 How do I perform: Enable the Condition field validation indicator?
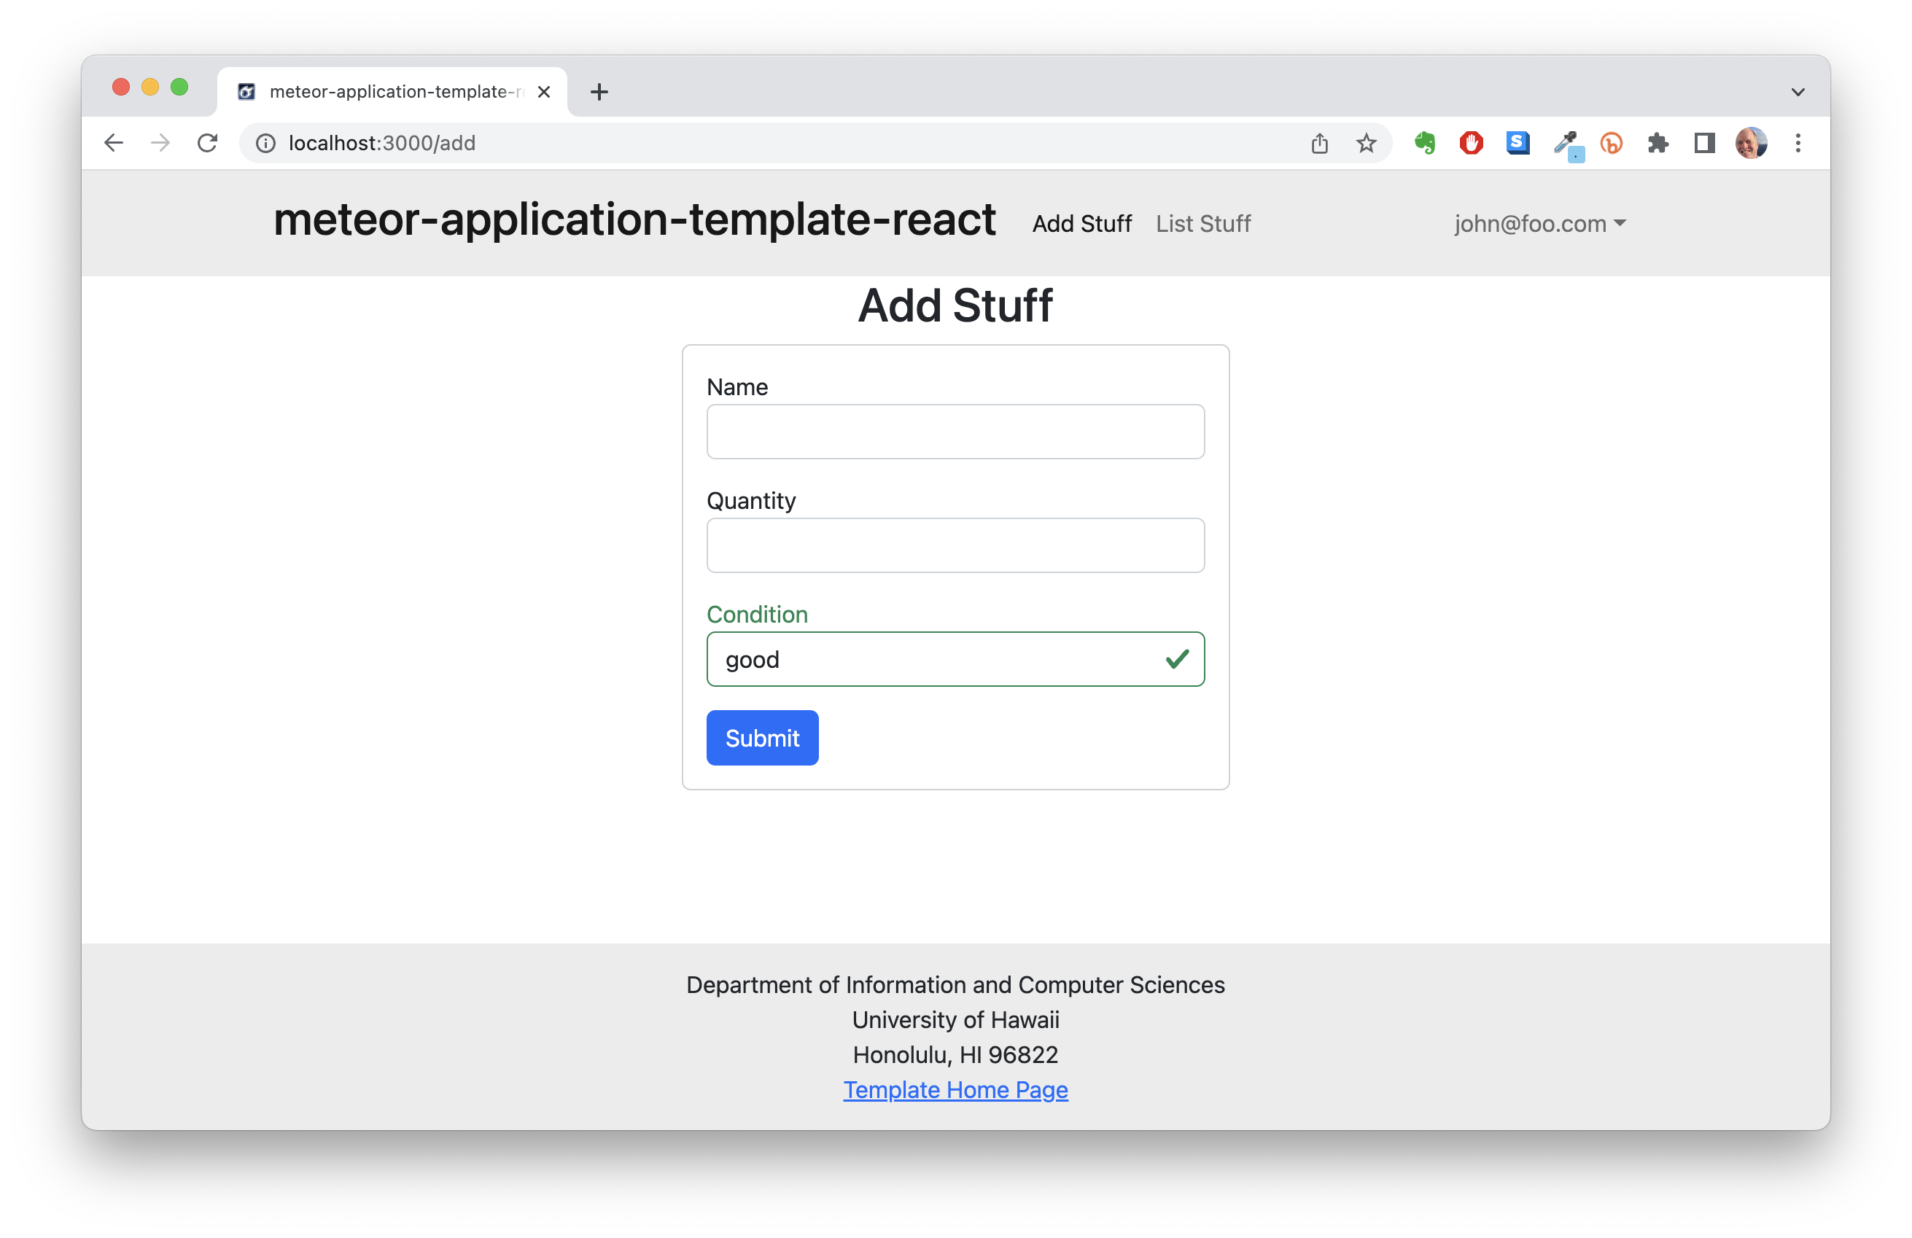tap(1176, 658)
